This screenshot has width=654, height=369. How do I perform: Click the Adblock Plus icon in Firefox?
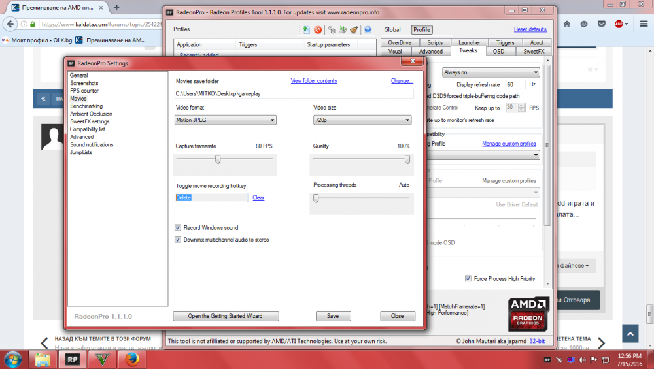[619, 24]
